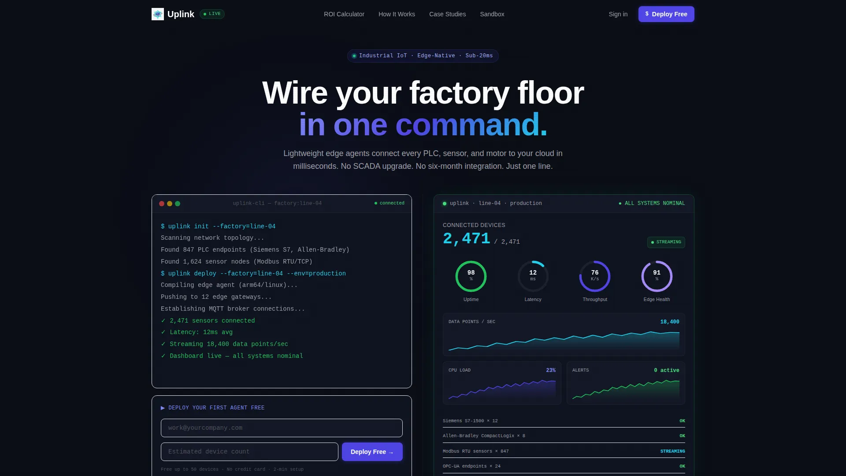Click the terminal connected status indicator

pos(390,203)
